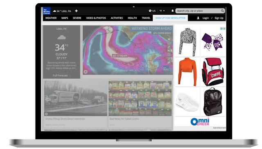Click the 34° Lititz, PA location text

click(64, 11)
